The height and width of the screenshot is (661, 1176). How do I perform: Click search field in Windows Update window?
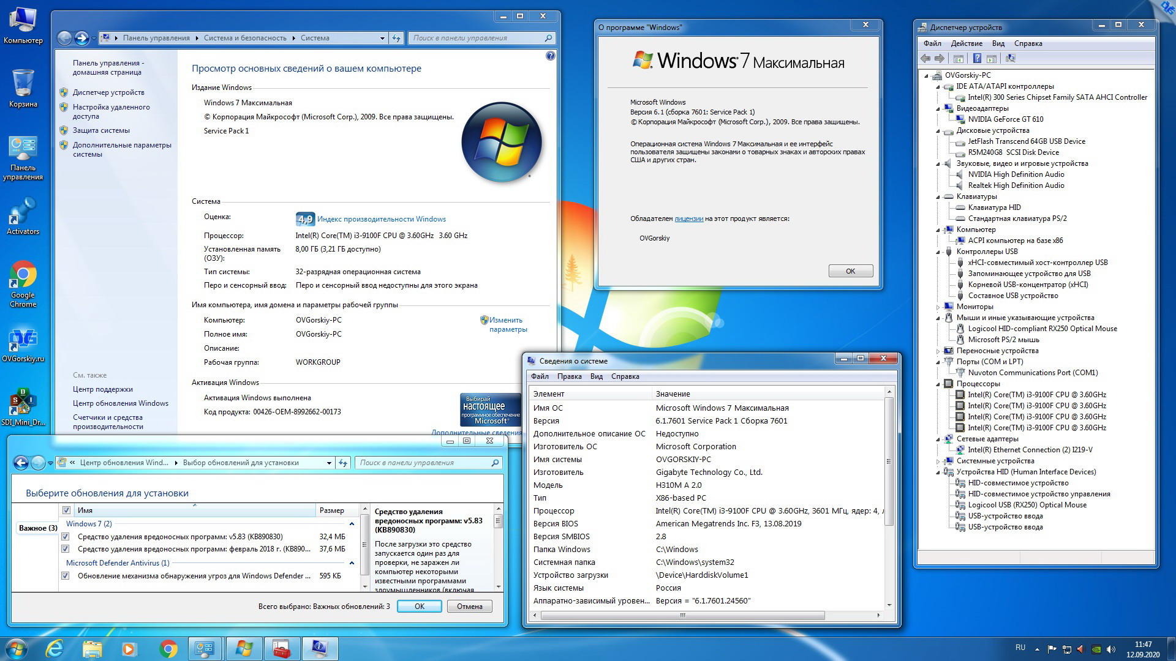click(429, 463)
